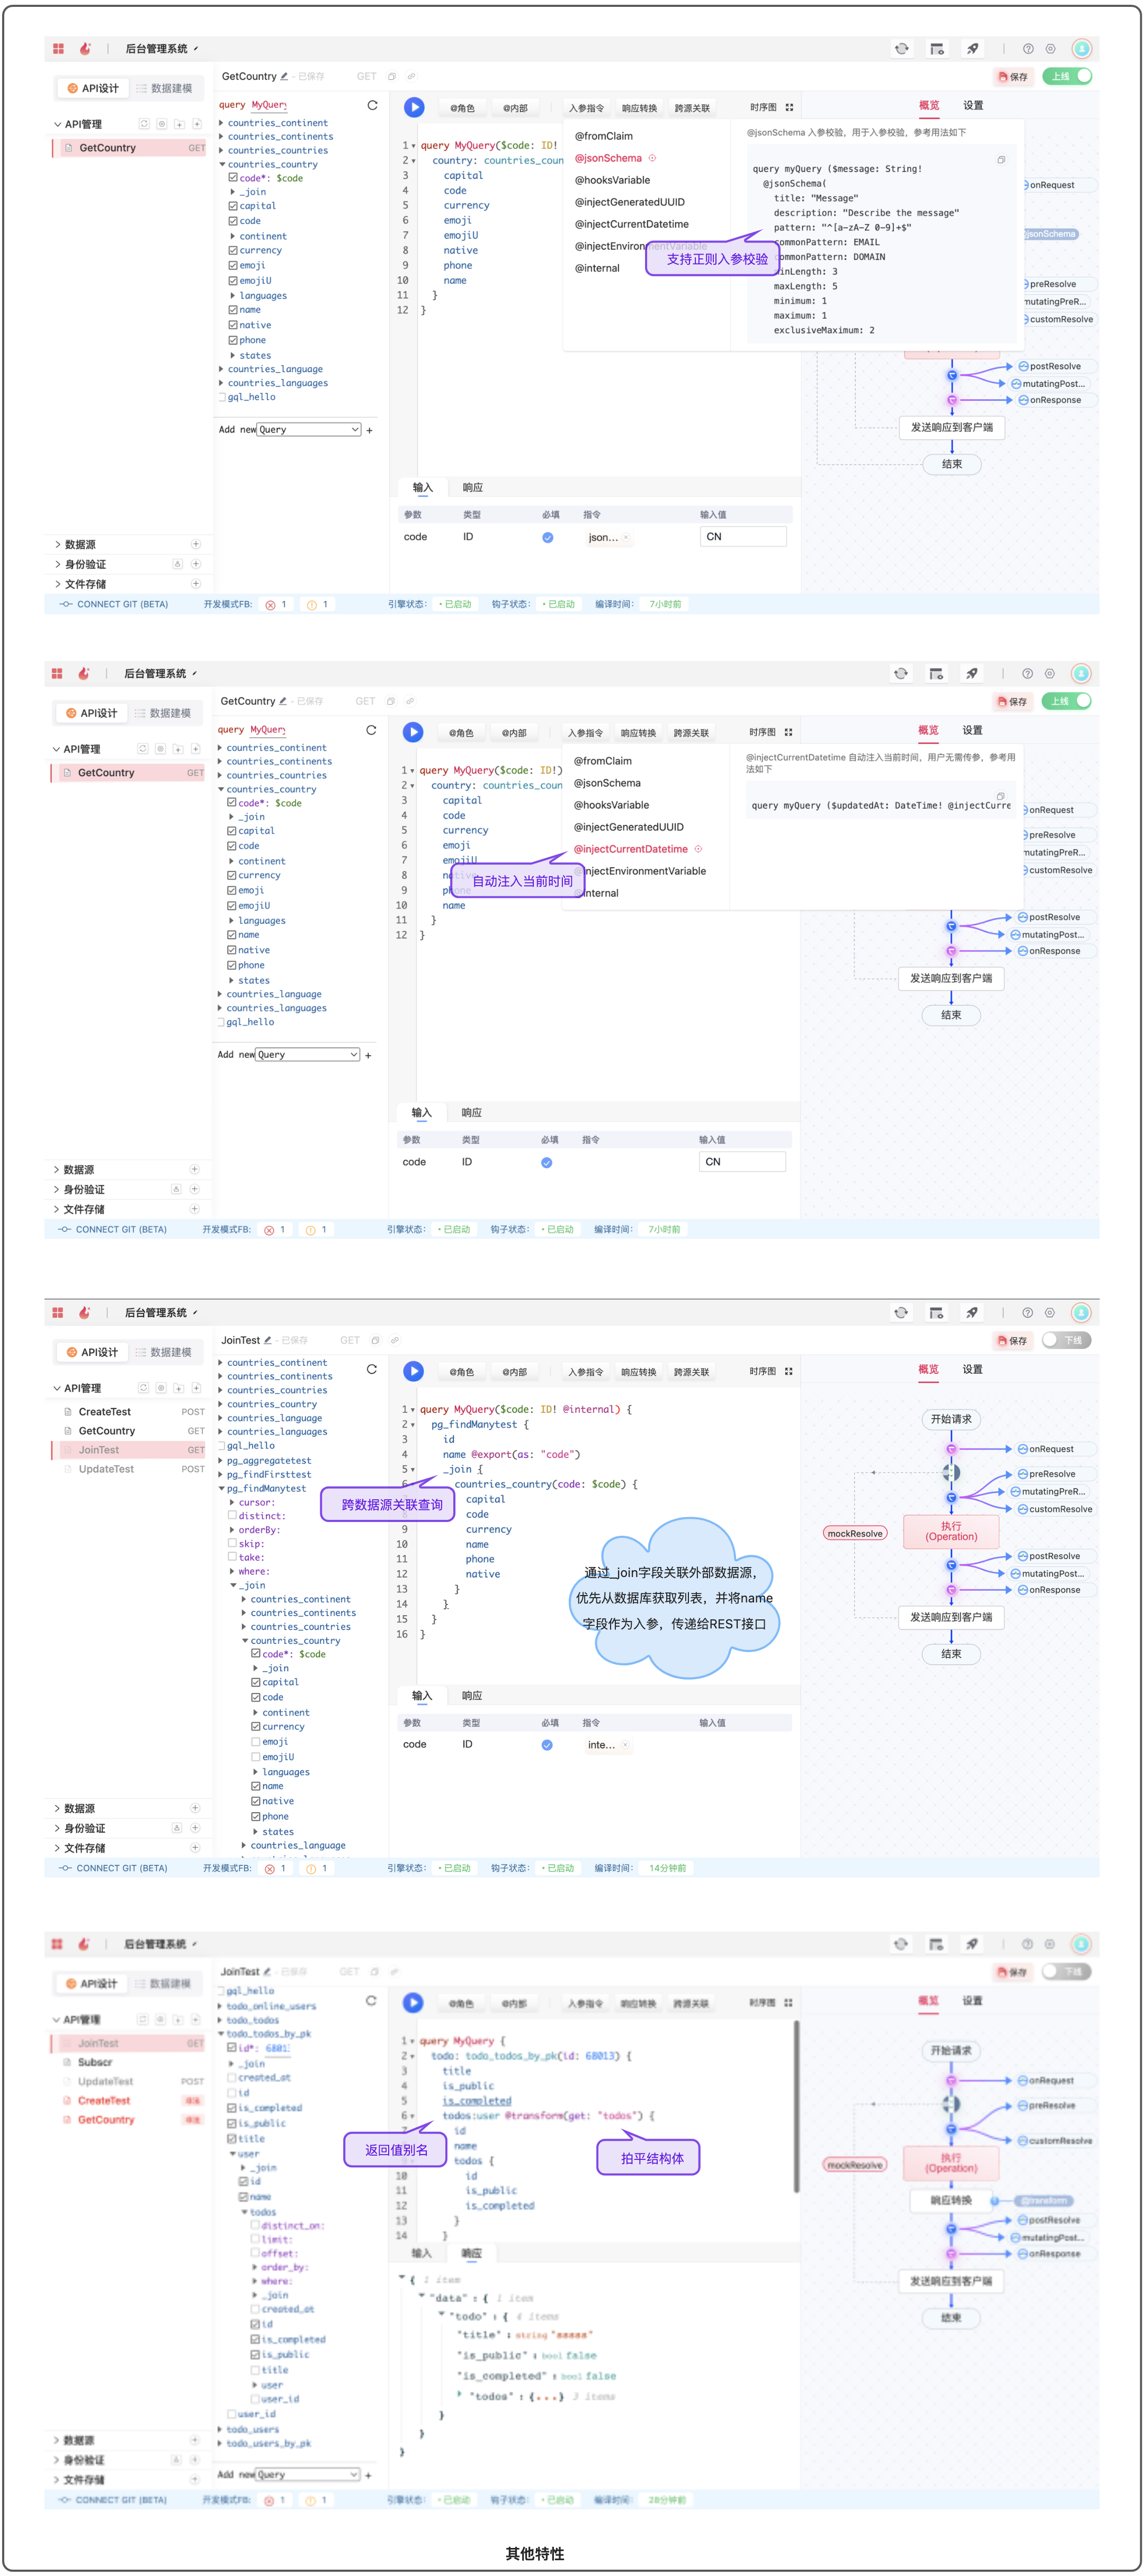Expand the pg_aggregatetest tree node
Screen dimensions: 1147x2576
[221, 1461]
